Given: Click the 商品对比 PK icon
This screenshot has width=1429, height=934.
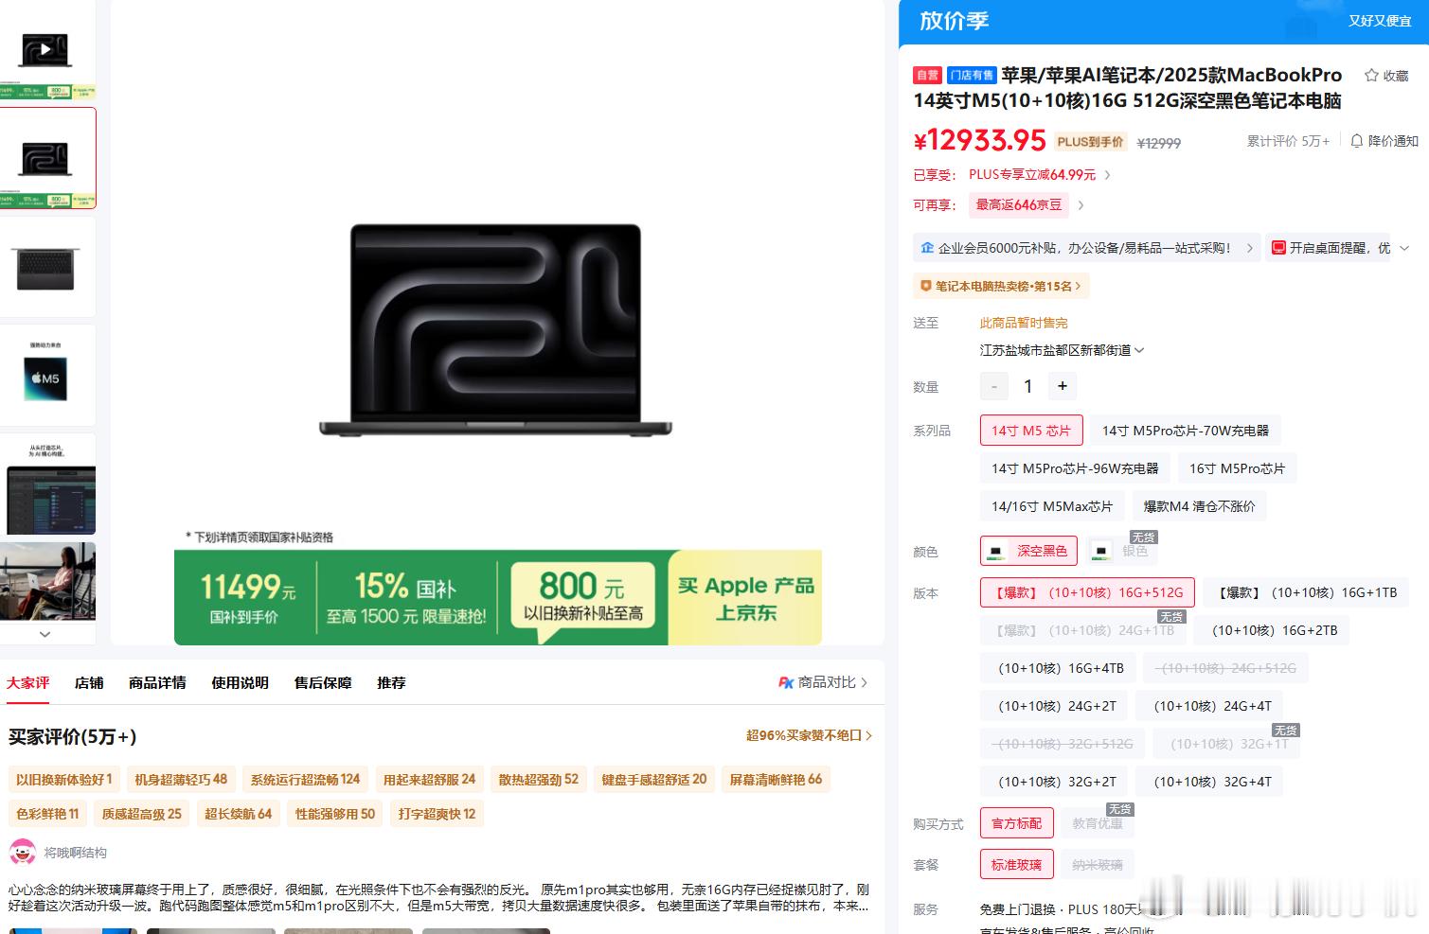Looking at the screenshot, I should [x=785, y=682].
